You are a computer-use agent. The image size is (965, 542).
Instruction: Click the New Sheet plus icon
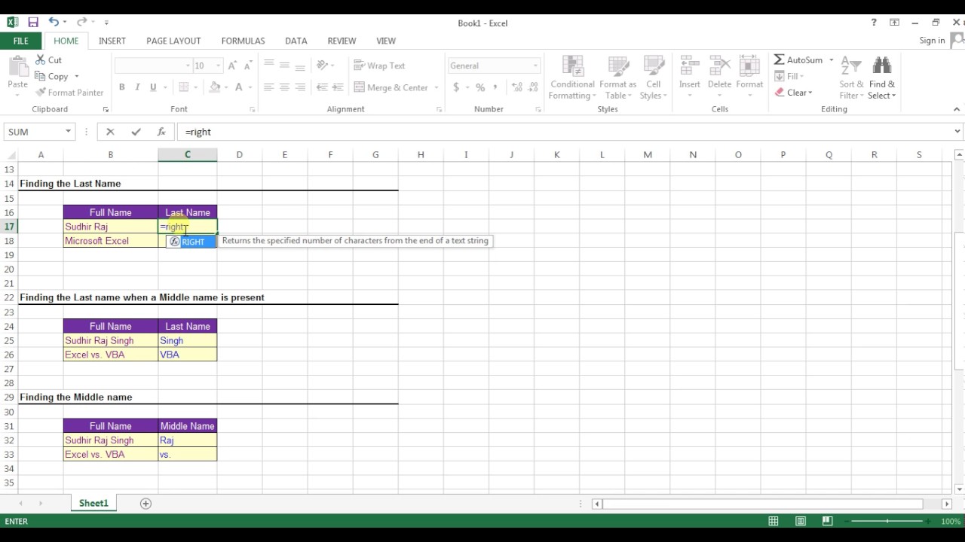pos(146,503)
